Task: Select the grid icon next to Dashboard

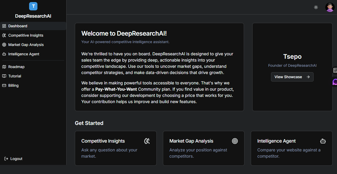Action: tap(4, 26)
